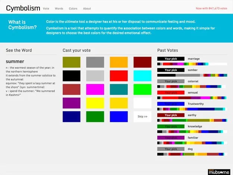
Task: Choose the navy blue color swatch
Action: click(x=71, y=117)
